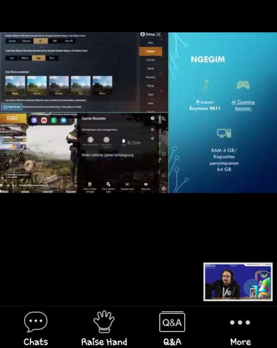Screen dimensions: 277x348
Task: Open the Sensitivity settings tab
Action: [151, 77]
